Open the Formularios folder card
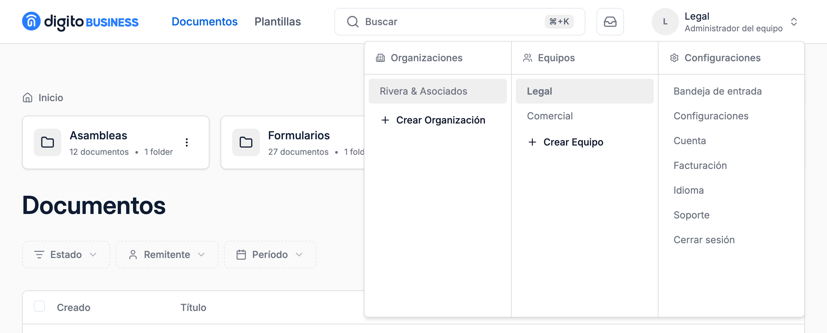 tap(293, 142)
